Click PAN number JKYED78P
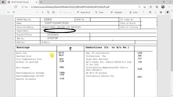Image resolution: width=173 pixels, height=97 pixels. [x=52, y=38]
